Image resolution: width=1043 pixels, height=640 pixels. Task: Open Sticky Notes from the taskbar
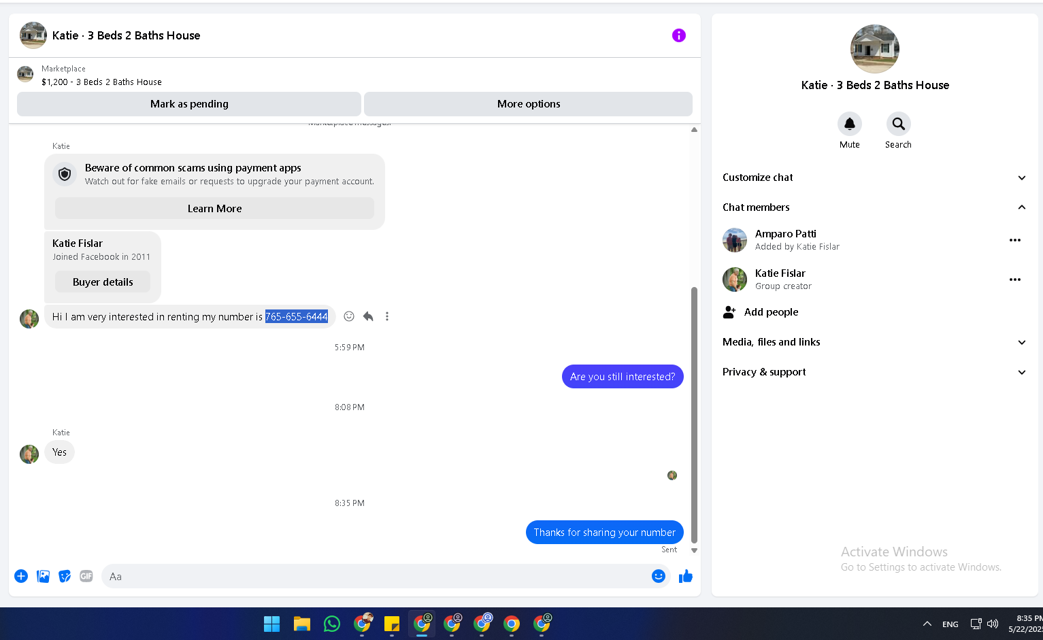391,624
